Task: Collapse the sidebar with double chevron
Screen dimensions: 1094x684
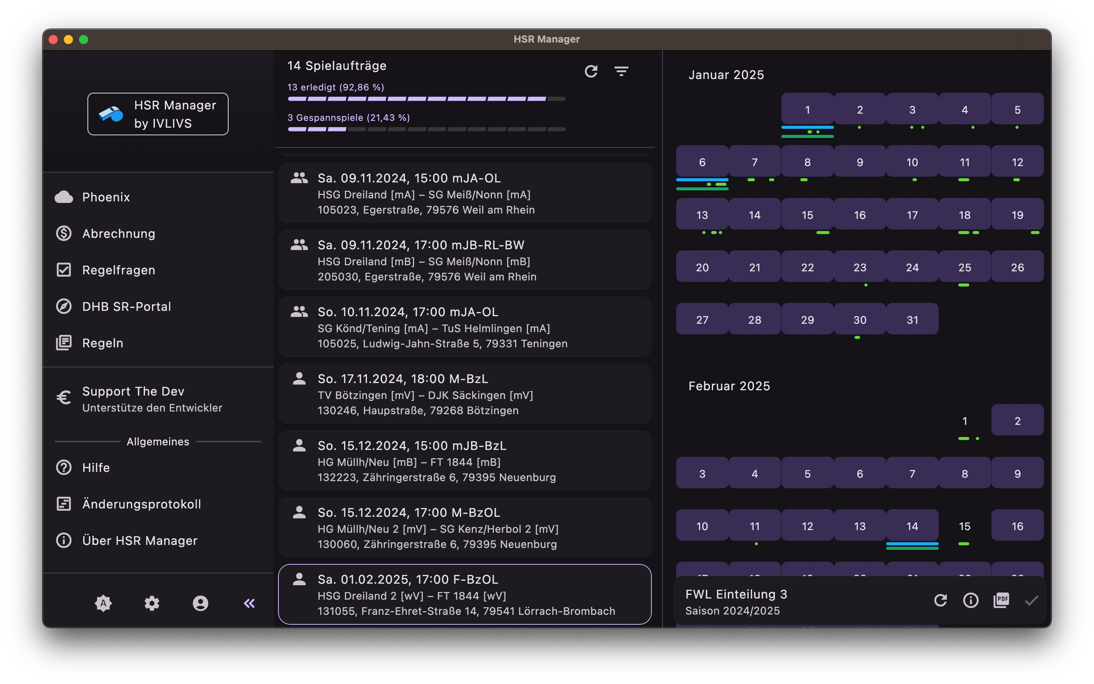Action: coord(249,603)
